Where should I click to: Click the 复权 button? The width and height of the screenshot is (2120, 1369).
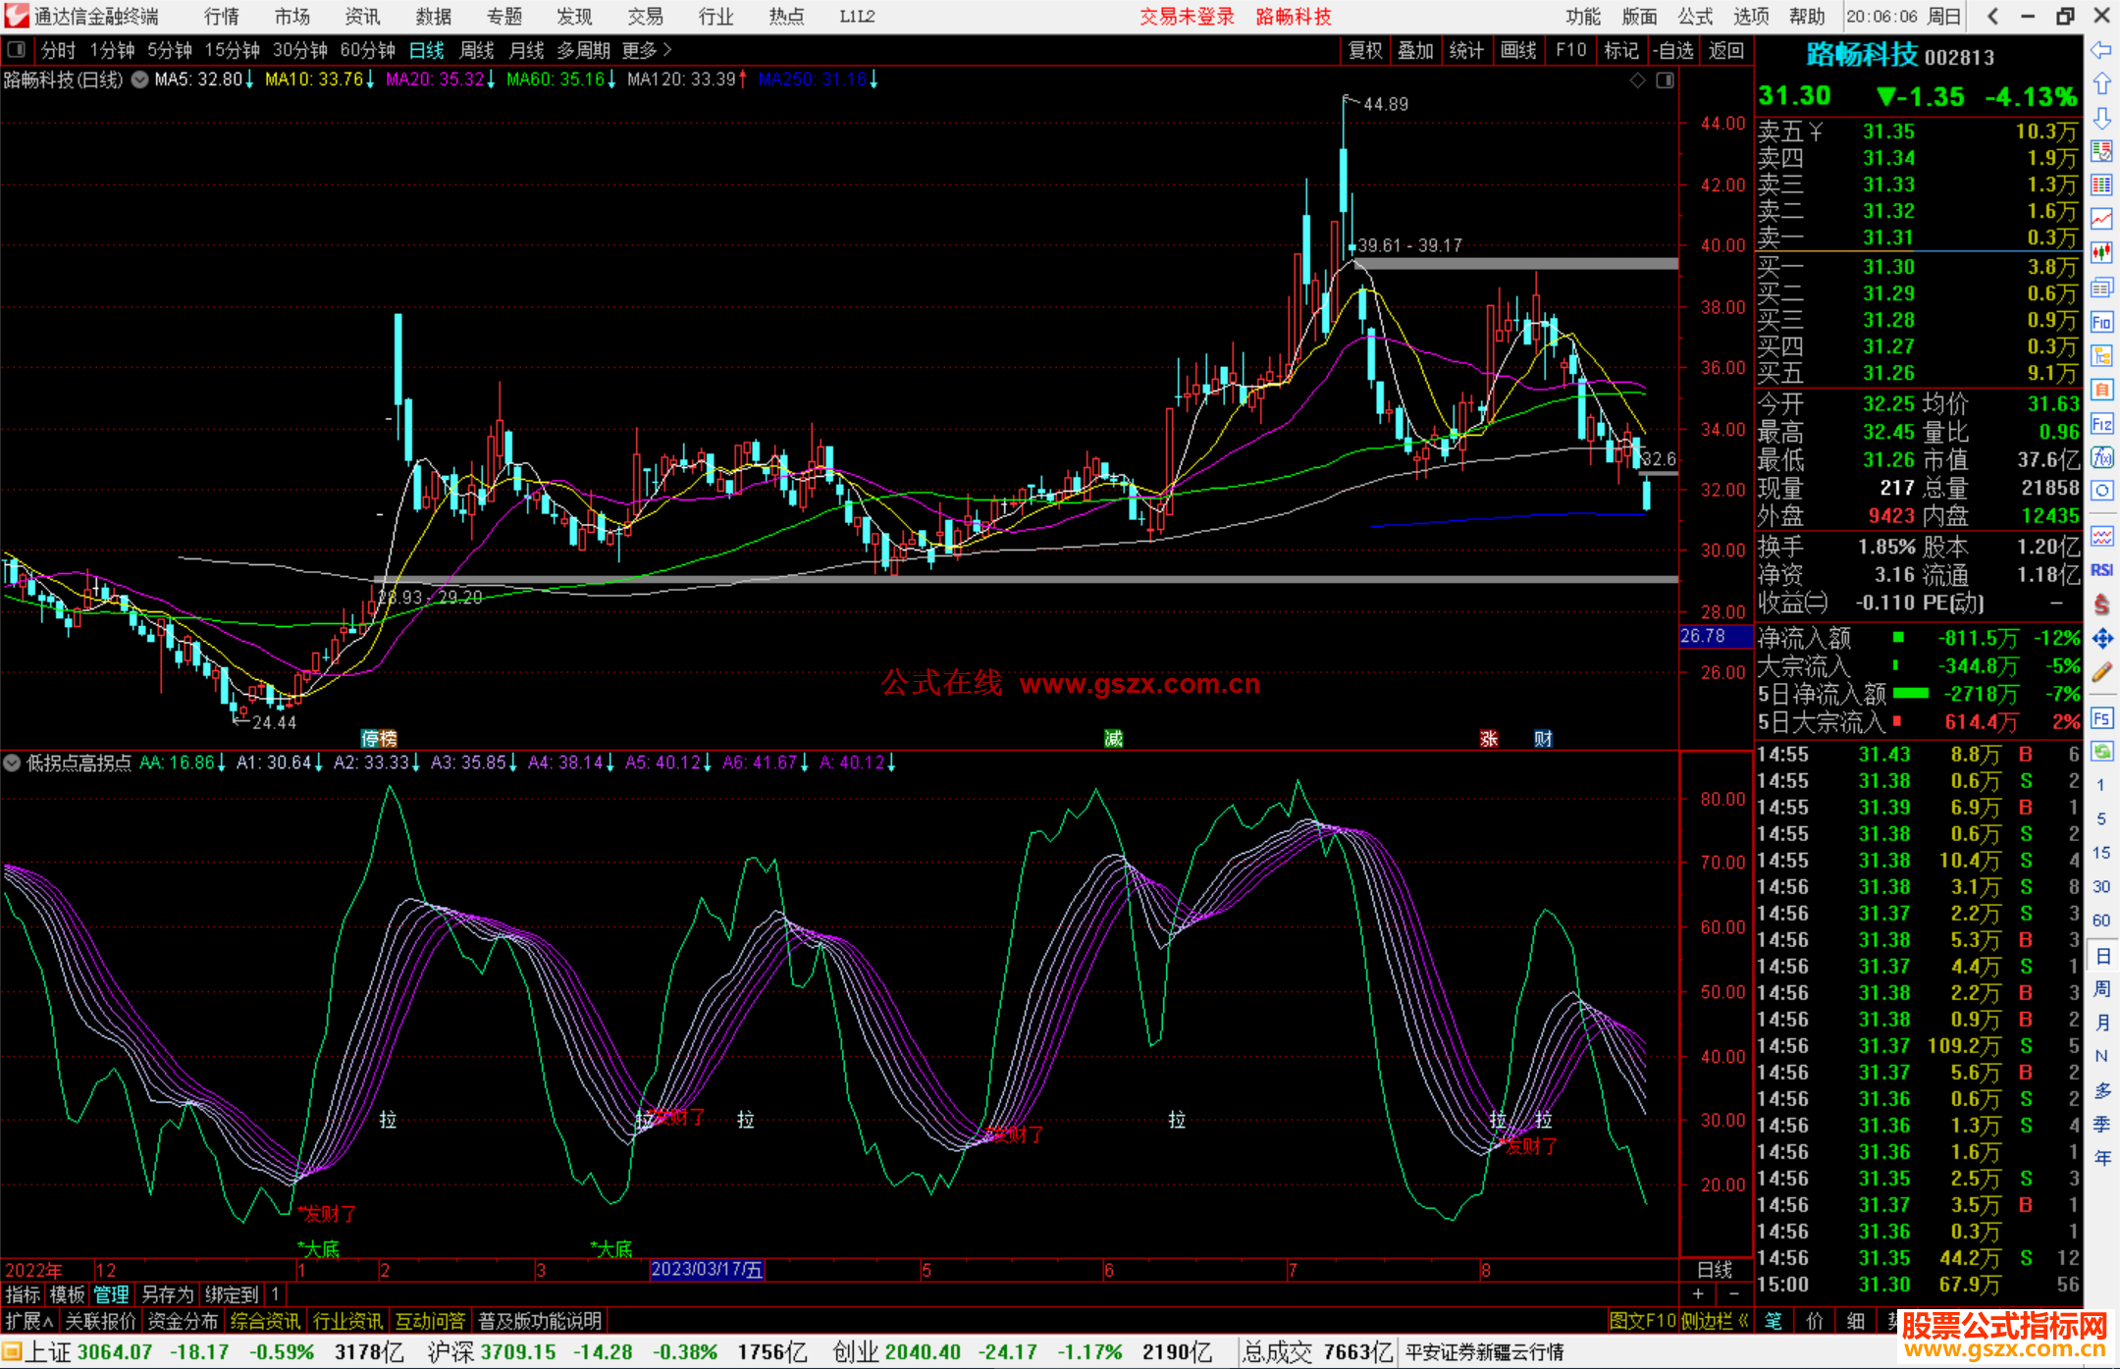pos(1364,50)
